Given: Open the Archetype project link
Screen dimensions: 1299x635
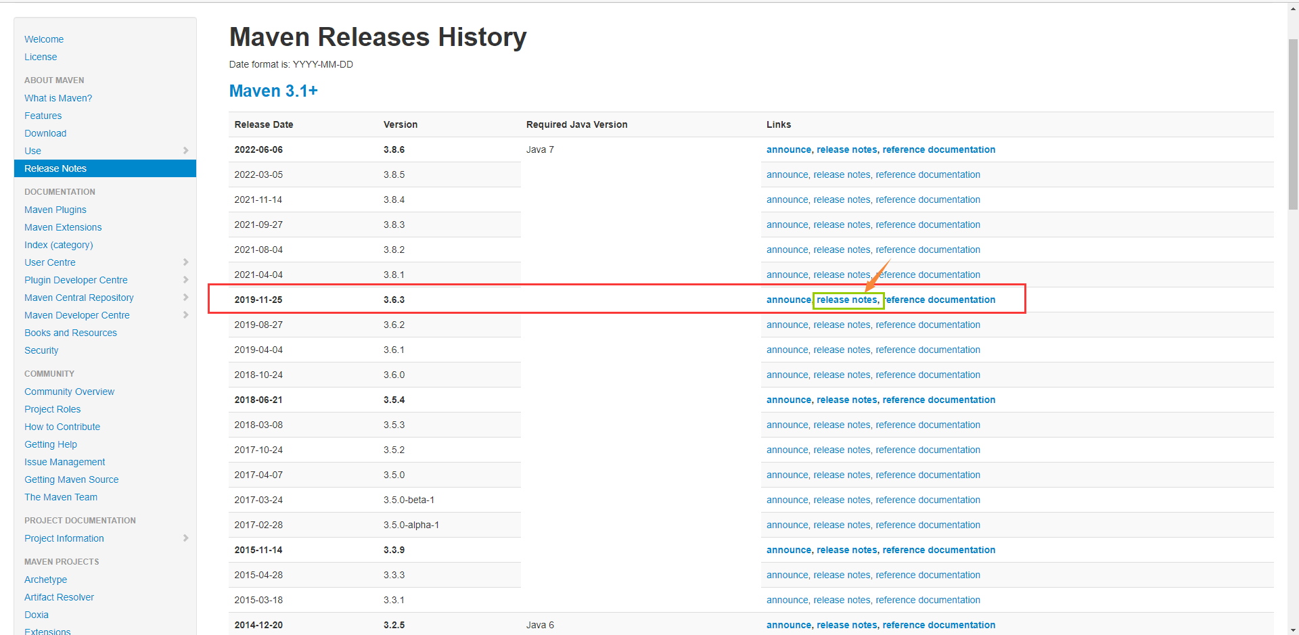Looking at the screenshot, I should point(45,580).
